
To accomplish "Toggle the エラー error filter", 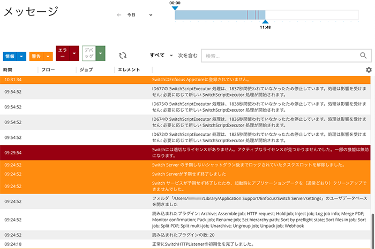I will pyautogui.click(x=63, y=53).
